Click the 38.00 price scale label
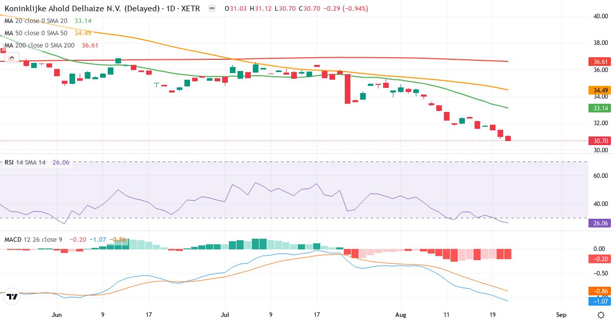The width and height of the screenshot is (613, 322). 601,43
